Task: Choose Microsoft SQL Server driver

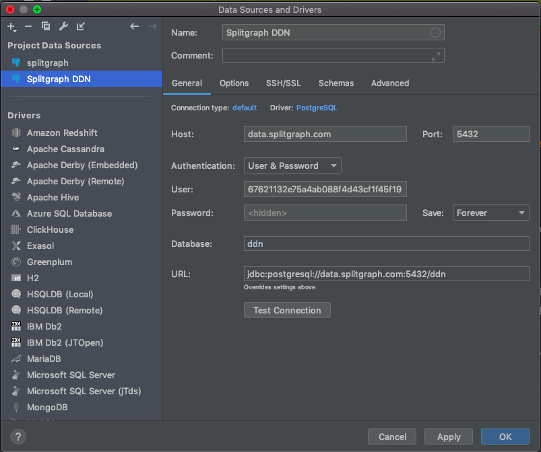Action: click(82, 375)
